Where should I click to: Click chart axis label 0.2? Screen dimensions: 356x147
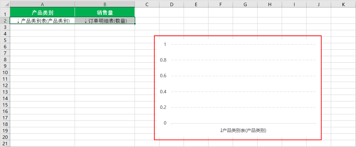click(x=163, y=107)
